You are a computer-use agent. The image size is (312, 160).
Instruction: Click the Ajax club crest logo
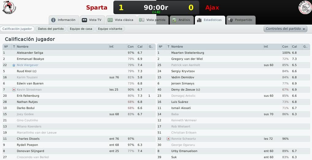305,7
